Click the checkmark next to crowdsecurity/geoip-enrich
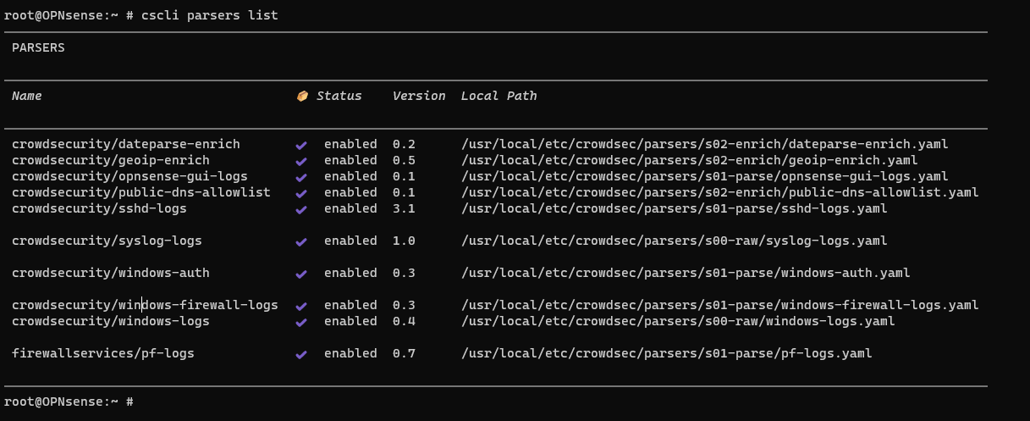This screenshot has width=1030, height=421. coord(300,162)
